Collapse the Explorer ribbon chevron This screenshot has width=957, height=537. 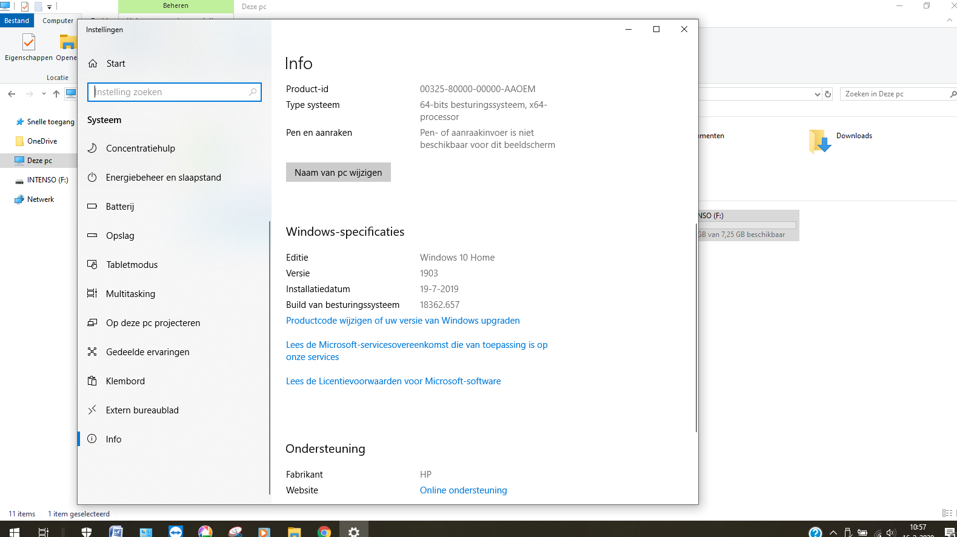(x=949, y=20)
